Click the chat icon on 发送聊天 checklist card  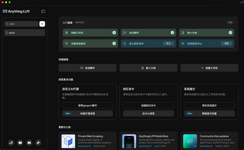pyautogui.click(x=125, y=33)
